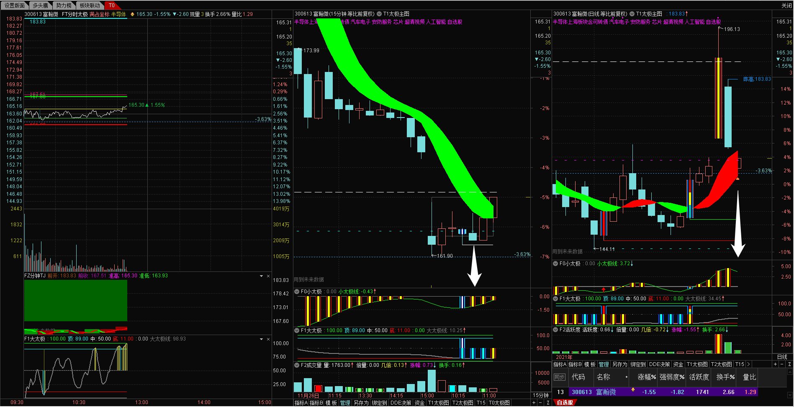Switch to T2太极图 under 15-minute chart
Viewport: 794px width, 407px height.
pos(463,403)
